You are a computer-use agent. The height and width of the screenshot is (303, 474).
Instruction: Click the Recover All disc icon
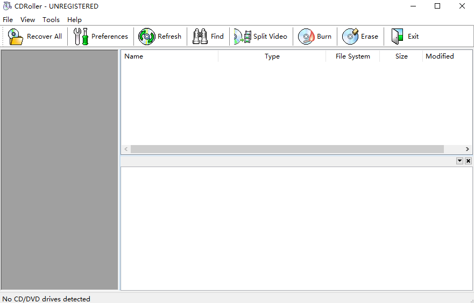tap(16, 37)
